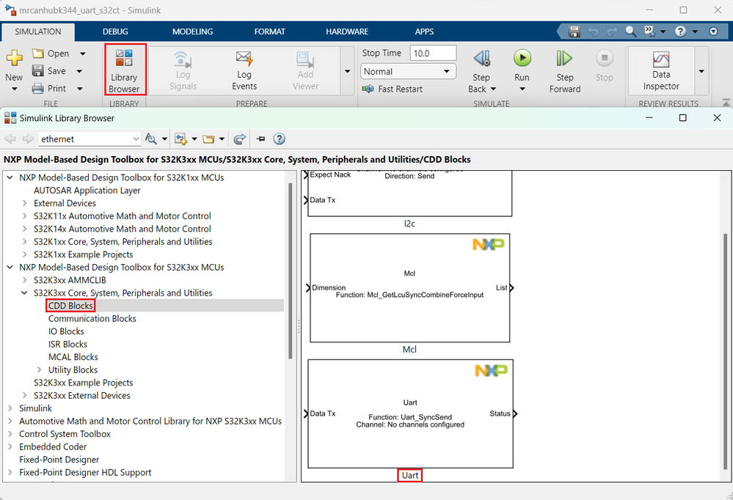Open the New dropdown arrow
The width and height of the screenshot is (733, 500).
point(15,89)
